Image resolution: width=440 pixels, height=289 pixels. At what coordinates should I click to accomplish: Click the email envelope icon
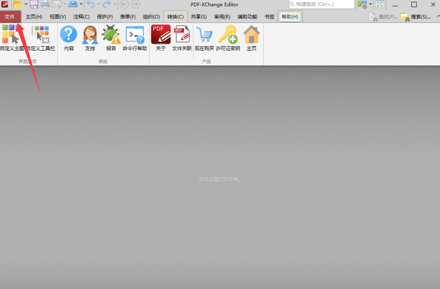57,4
